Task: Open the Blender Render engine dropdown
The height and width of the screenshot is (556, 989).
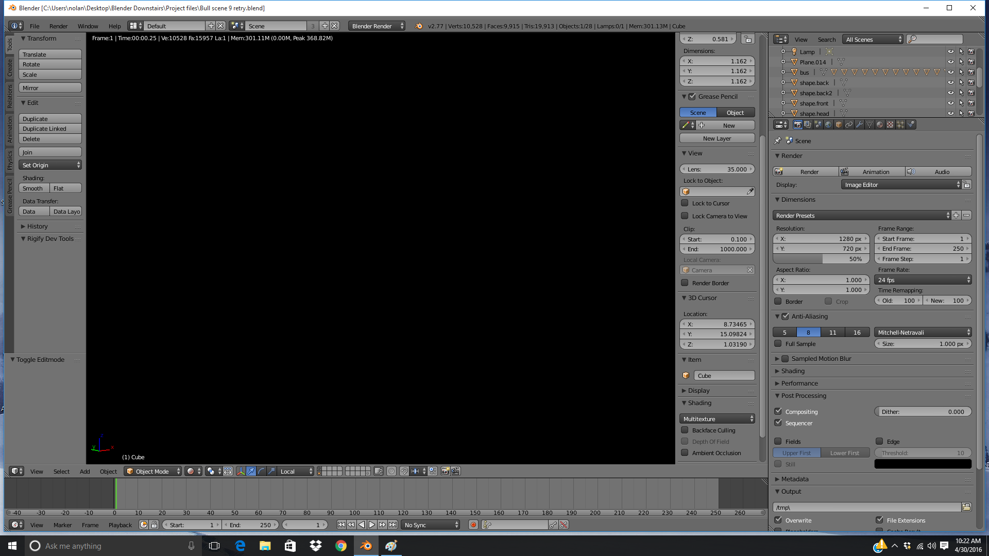Action: (377, 26)
